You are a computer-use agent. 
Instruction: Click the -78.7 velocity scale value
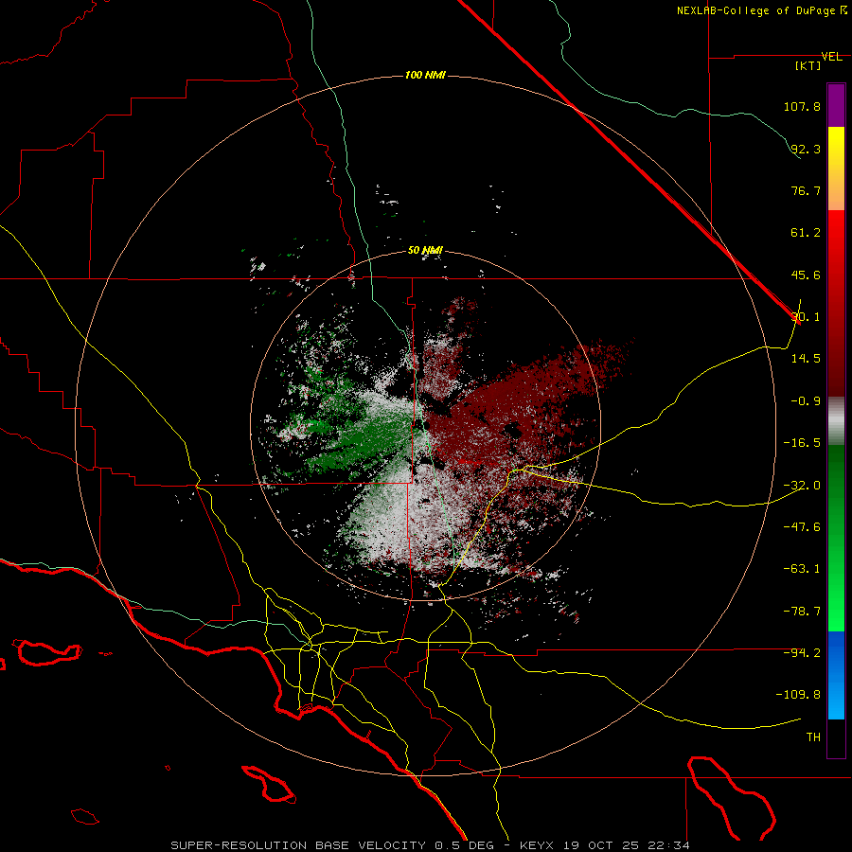tap(802, 612)
